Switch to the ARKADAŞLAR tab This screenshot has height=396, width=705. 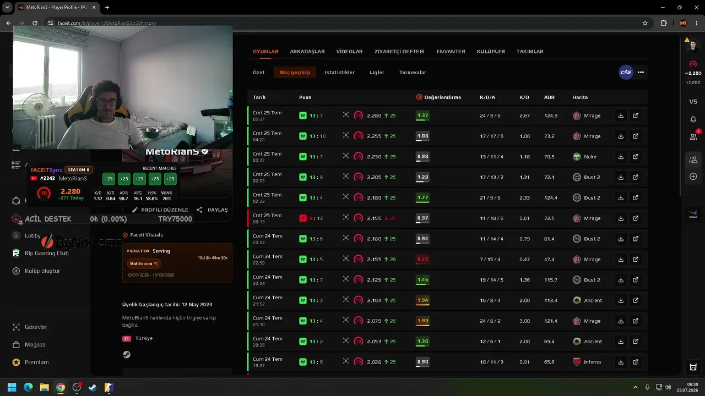pyautogui.click(x=307, y=51)
